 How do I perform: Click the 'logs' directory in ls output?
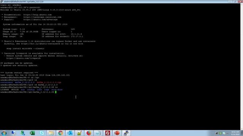46,90
